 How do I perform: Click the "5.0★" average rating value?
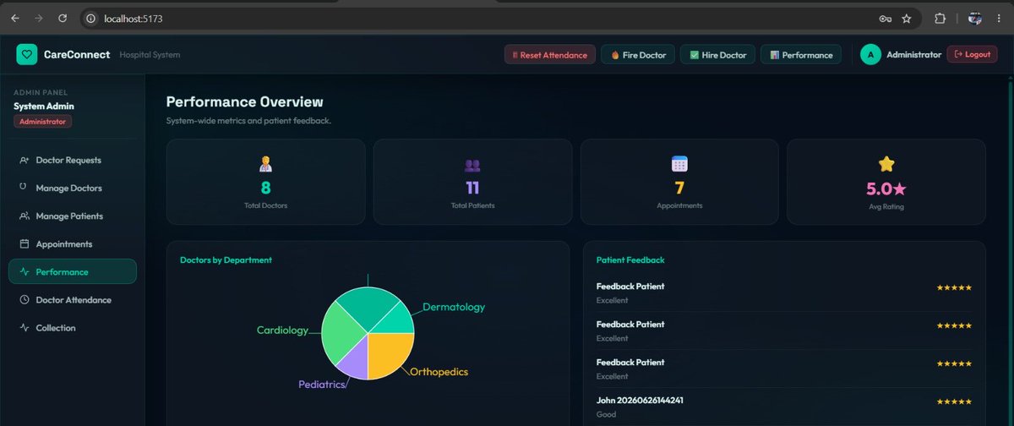(886, 188)
